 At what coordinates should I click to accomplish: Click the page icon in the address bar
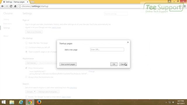20,6
